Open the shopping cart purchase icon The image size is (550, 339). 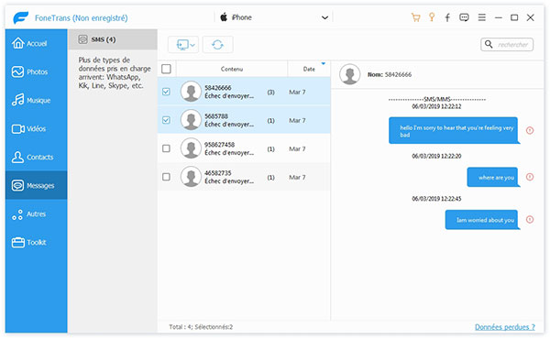point(415,17)
